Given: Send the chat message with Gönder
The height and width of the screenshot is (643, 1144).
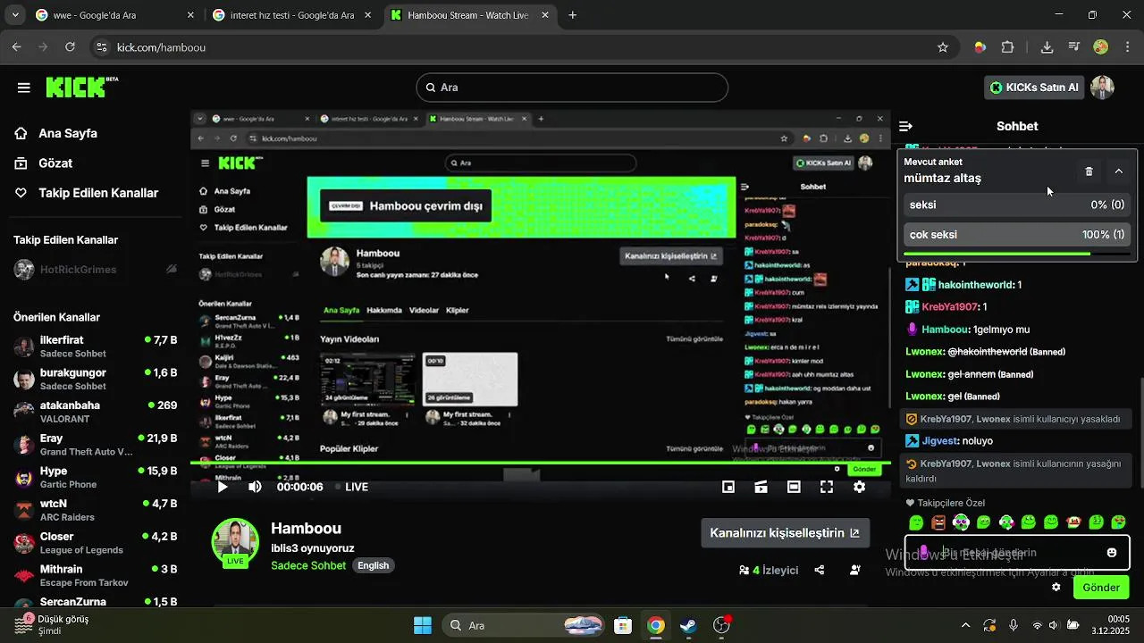Looking at the screenshot, I should (x=1101, y=588).
